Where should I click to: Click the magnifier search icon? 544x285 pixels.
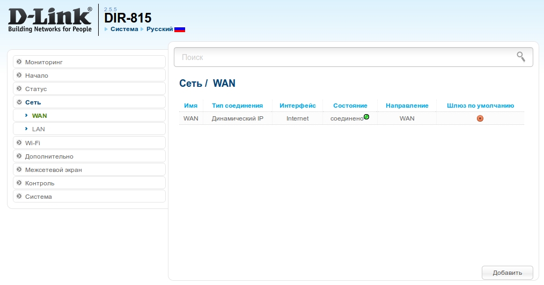(520, 57)
